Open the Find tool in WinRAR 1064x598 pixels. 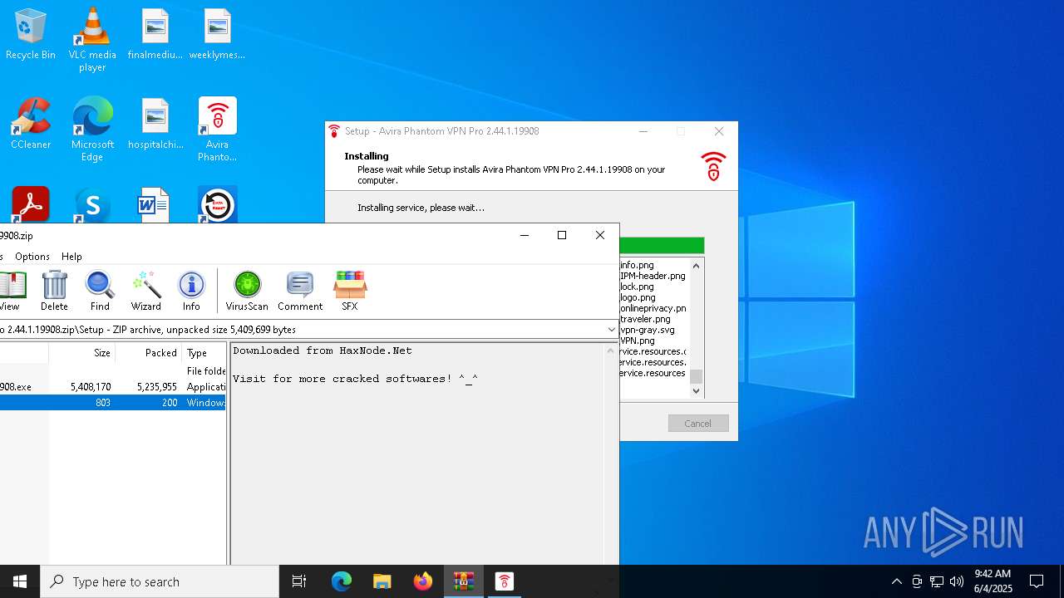coord(100,291)
